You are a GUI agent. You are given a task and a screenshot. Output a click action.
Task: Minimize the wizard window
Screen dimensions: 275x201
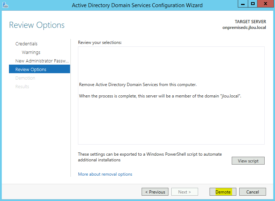tap(243, 4)
